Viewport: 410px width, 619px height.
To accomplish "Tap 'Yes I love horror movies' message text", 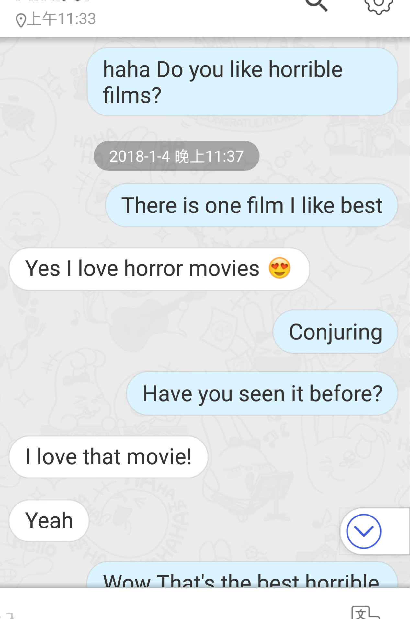I will tap(142, 268).
